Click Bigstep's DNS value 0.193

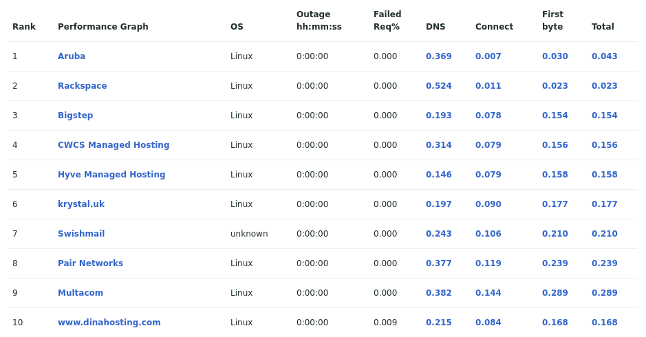(438, 116)
